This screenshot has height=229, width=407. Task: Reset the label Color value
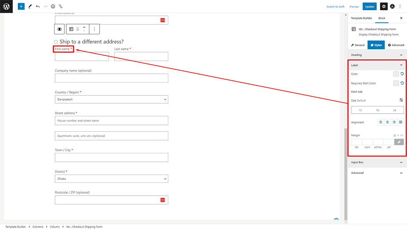[402, 74]
